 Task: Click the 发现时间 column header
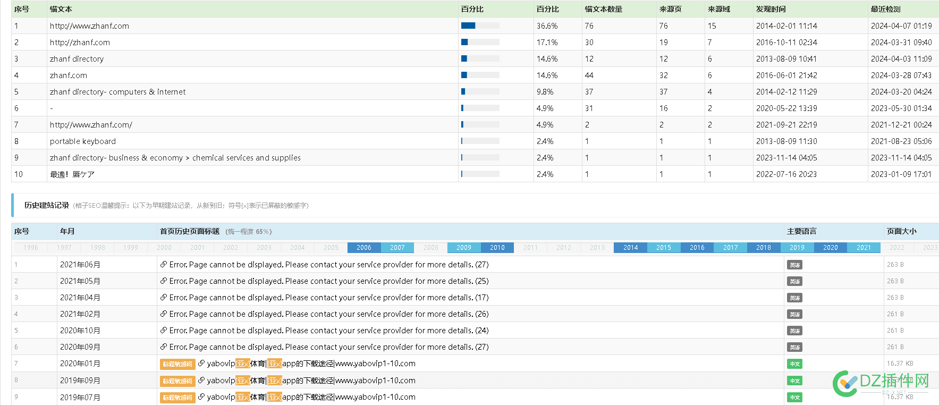coord(771,9)
